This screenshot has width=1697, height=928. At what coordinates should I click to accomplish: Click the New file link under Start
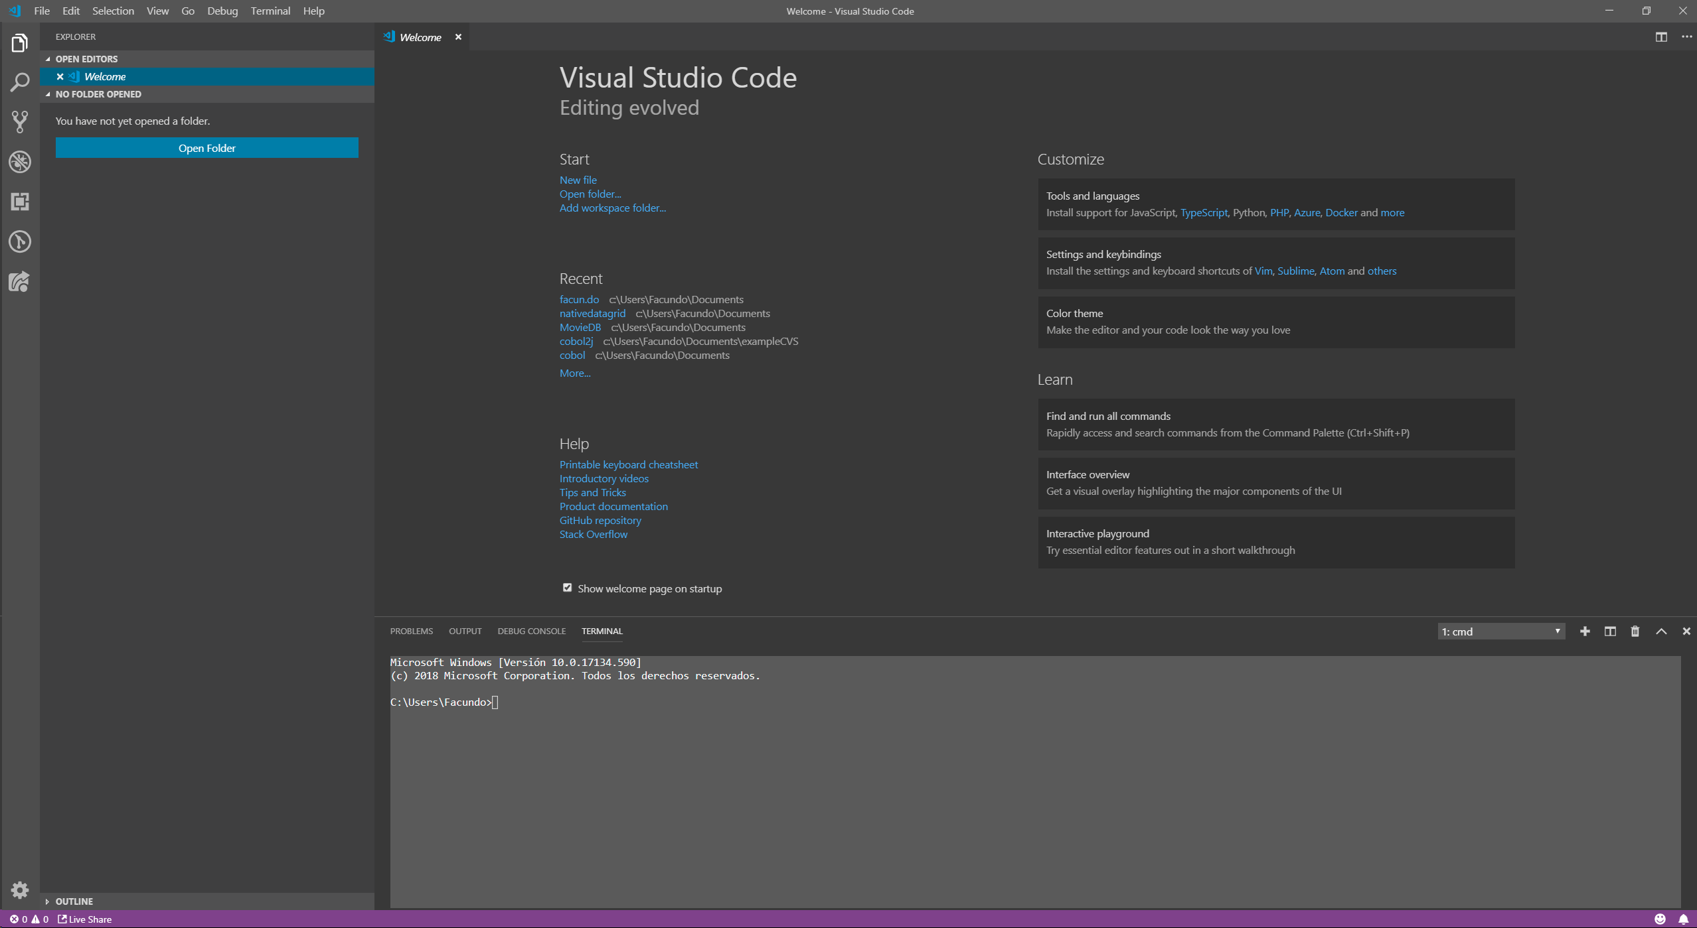(x=578, y=179)
